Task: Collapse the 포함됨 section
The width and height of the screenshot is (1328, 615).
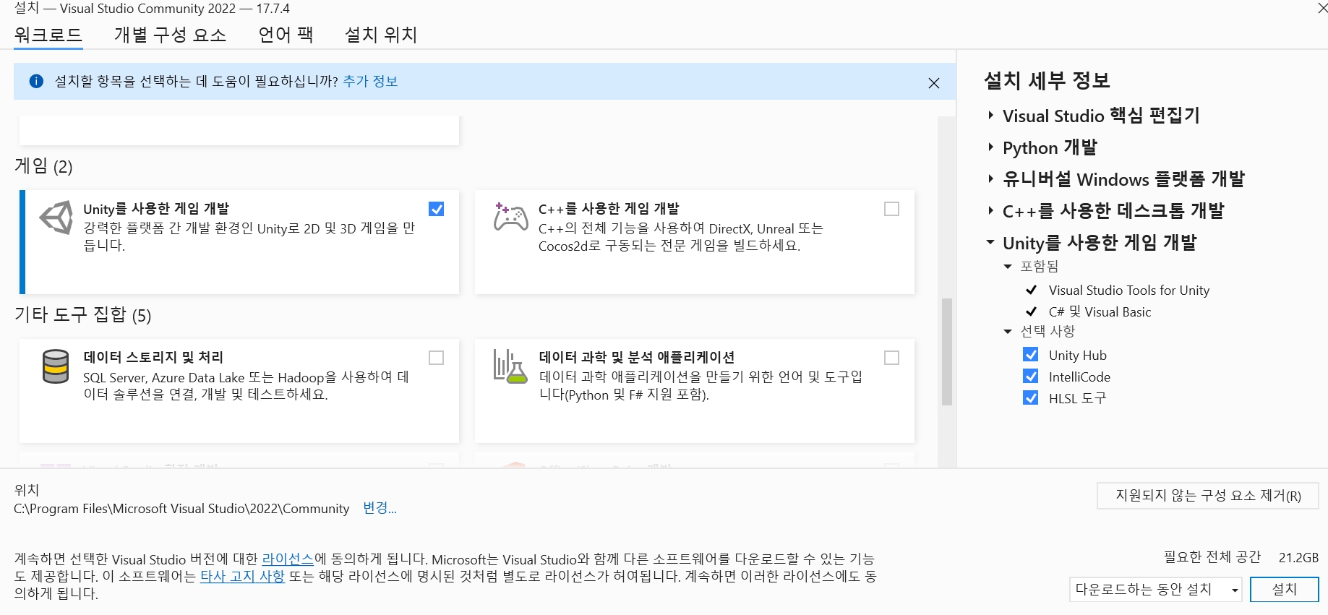Action: 1008,267
